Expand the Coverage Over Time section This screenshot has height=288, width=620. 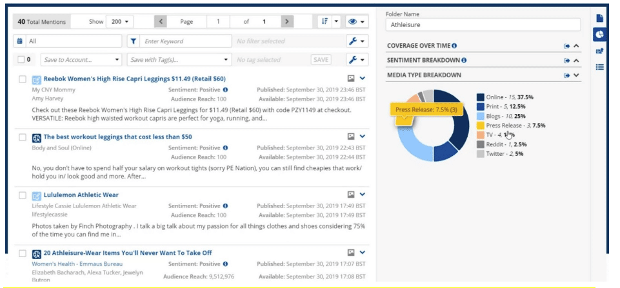577,46
